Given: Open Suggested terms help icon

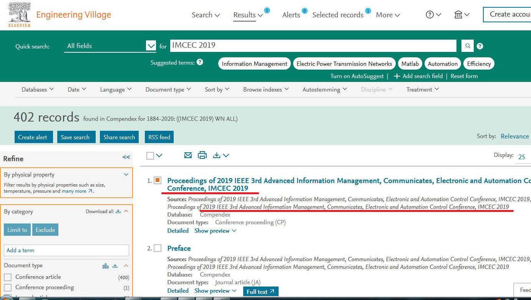Looking at the screenshot, I should 200,62.
